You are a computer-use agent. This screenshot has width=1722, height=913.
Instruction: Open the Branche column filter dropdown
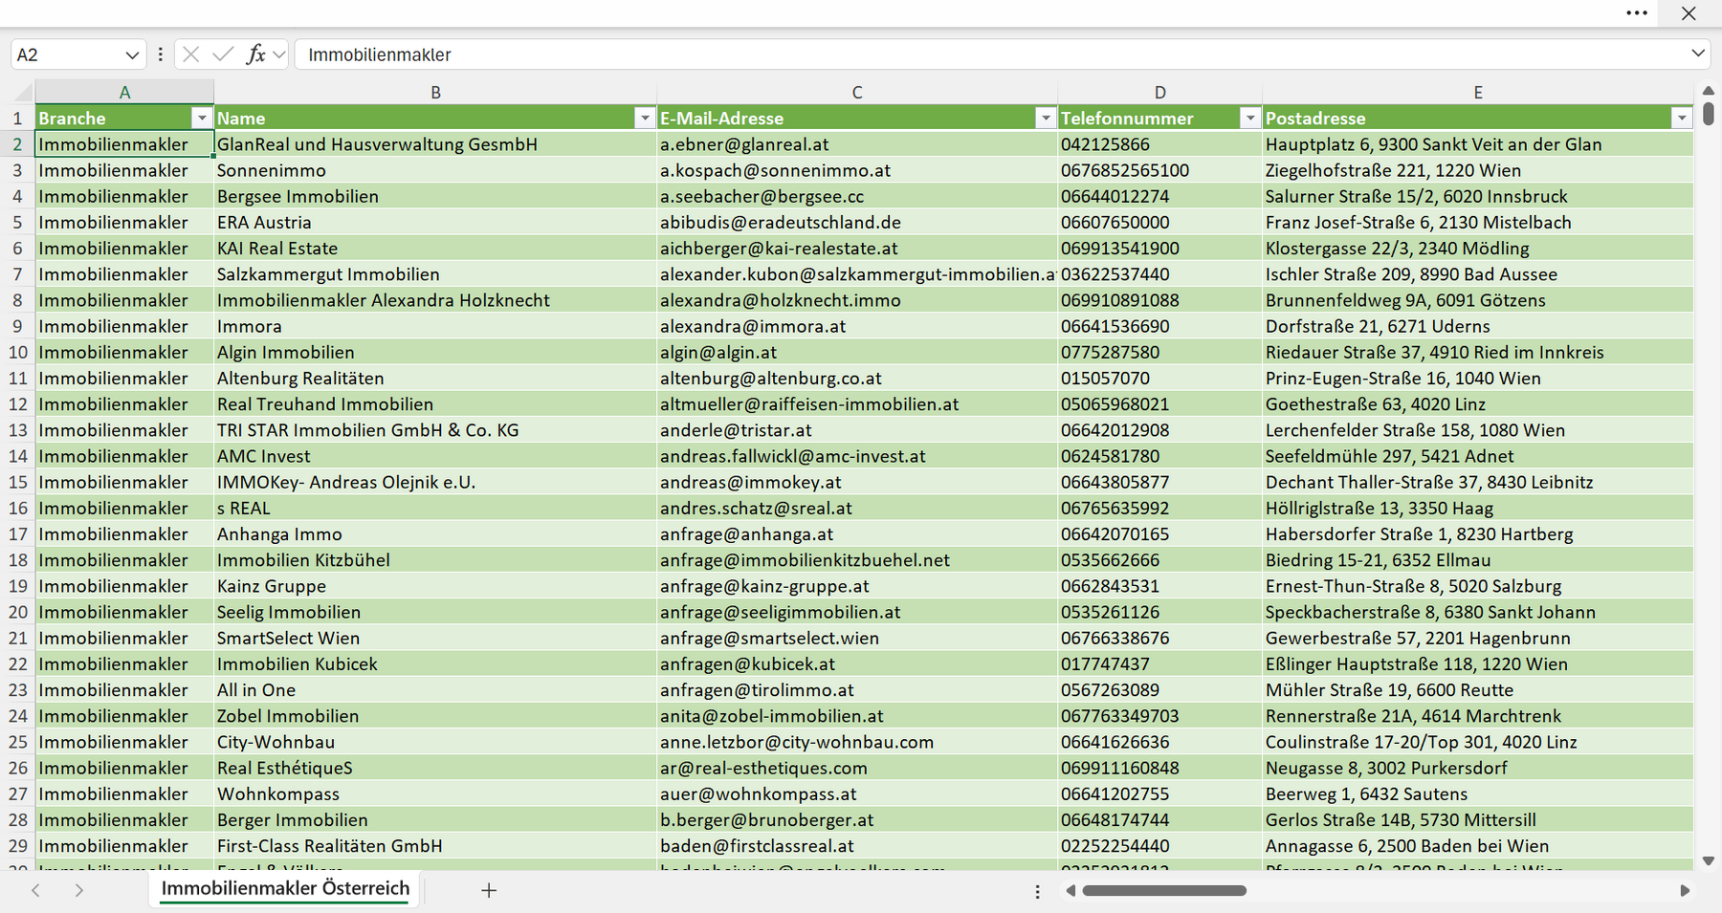point(201,119)
